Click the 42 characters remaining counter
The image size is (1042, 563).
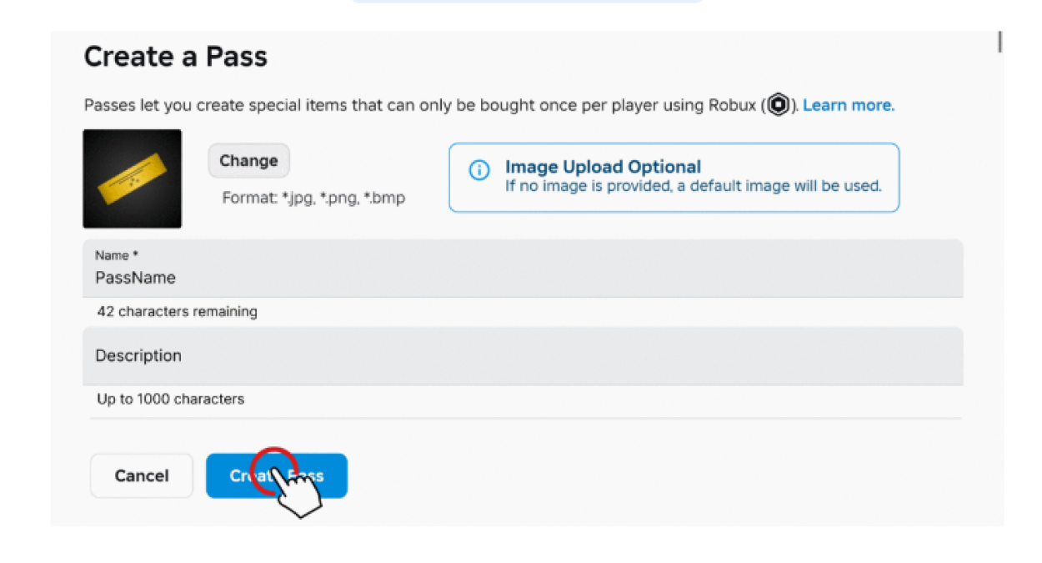(177, 312)
